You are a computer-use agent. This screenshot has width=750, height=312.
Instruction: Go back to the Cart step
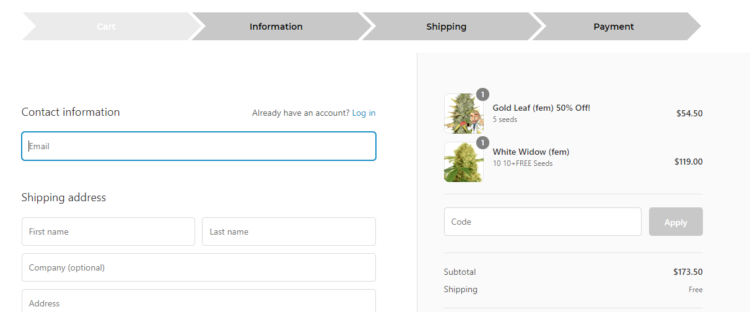coord(106,27)
